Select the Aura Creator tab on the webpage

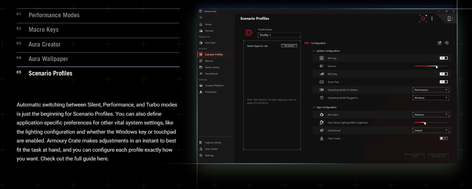tap(98, 45)
